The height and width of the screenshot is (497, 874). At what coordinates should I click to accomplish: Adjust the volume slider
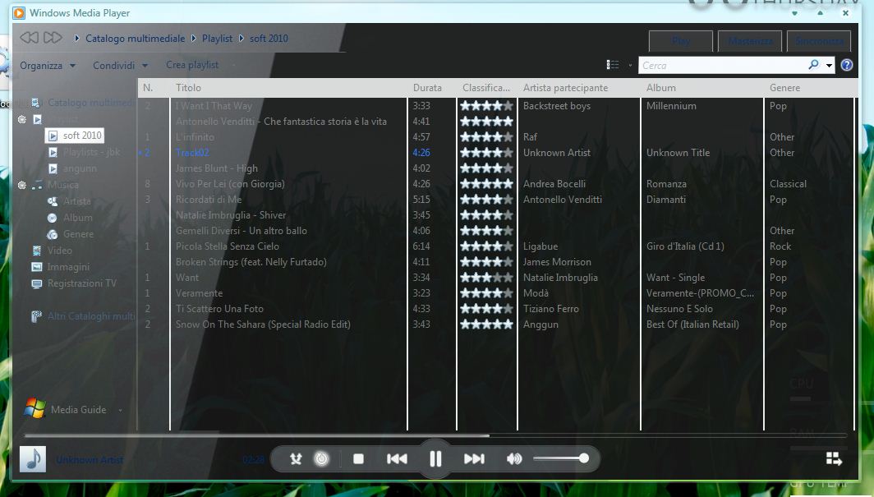tap(561, 458)
